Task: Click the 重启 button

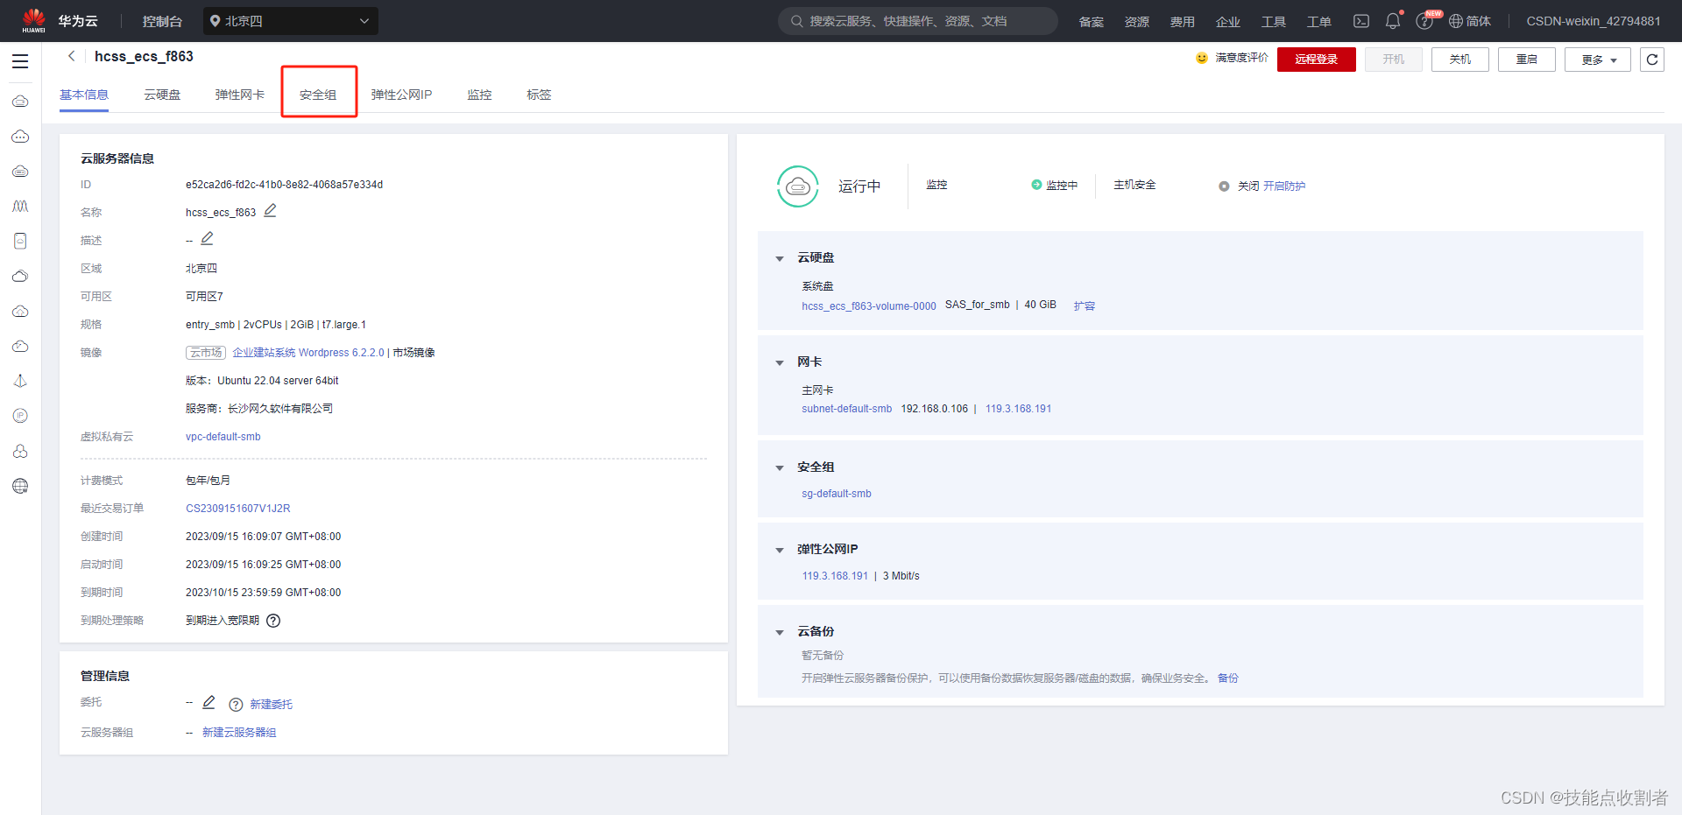Action: click(x=1527, y=60)
